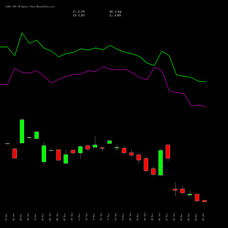
Task: Click the close value C: 1.19
Action: 79,12
